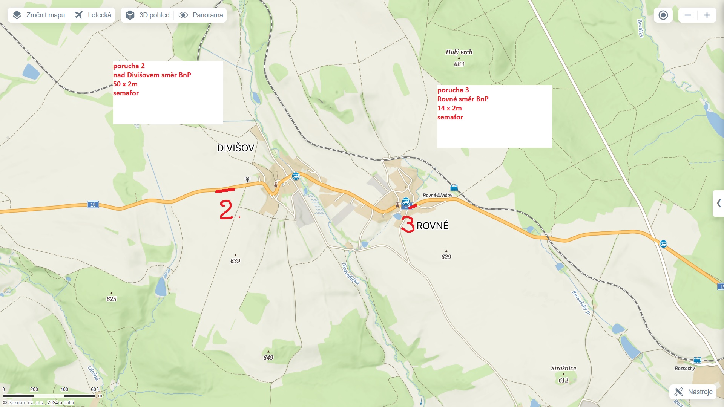Enable the 3D pohled view
The height and width of the screenshot is (407, 724).
(147, 15)
